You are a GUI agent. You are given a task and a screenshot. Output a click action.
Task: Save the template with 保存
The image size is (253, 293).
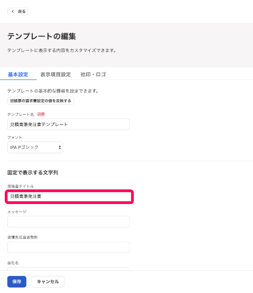17,282
